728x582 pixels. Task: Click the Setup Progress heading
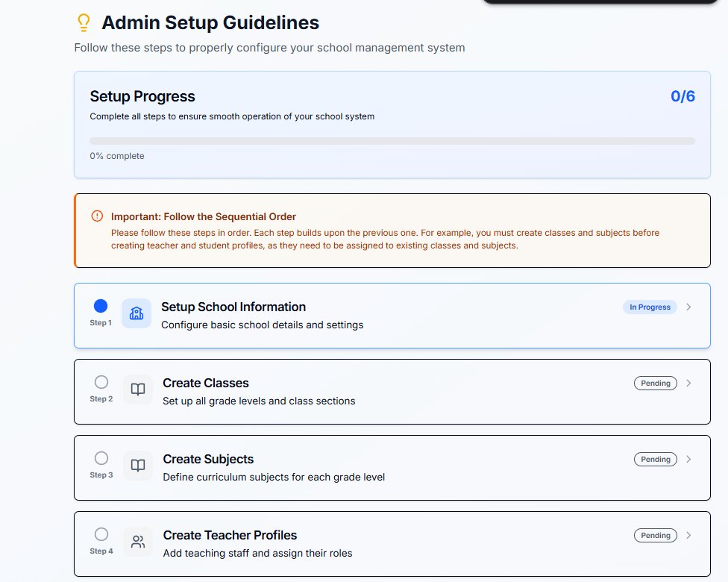(142, 96)
